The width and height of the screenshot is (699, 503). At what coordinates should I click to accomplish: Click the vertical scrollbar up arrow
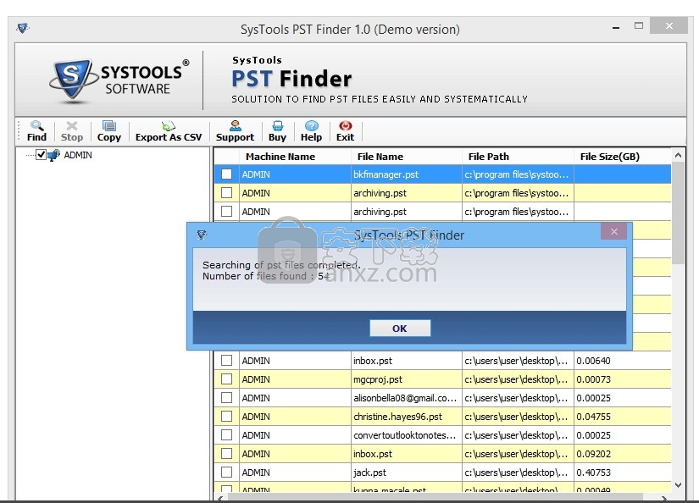[678, 155]
